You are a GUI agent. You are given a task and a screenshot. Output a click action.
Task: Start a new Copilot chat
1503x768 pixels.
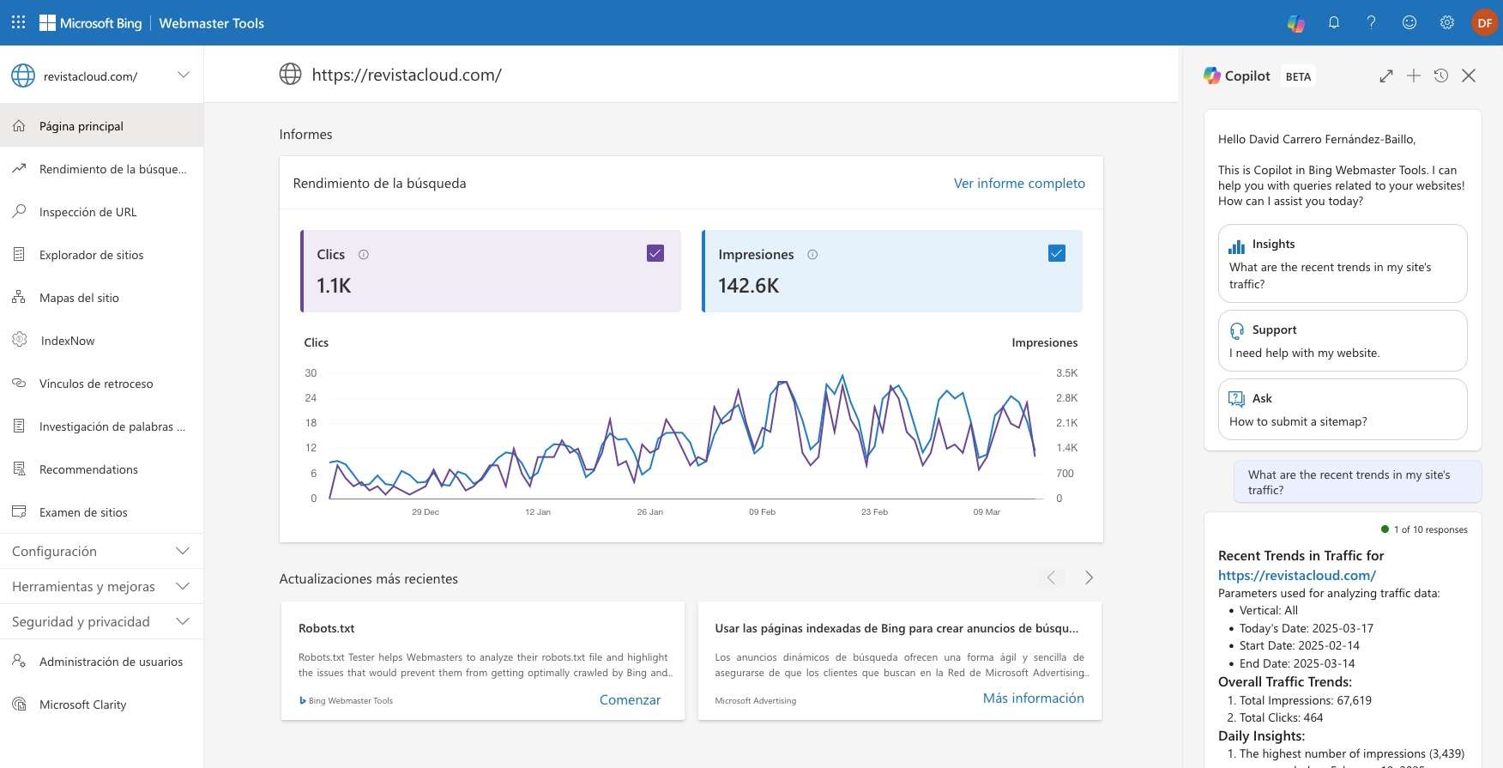pos(1413,76)
